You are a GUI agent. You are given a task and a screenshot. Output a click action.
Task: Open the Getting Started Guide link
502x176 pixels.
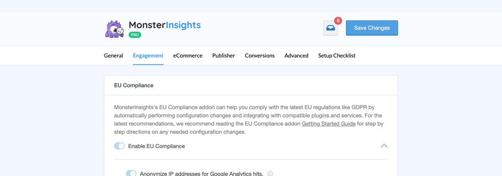(x=329, y=123)
